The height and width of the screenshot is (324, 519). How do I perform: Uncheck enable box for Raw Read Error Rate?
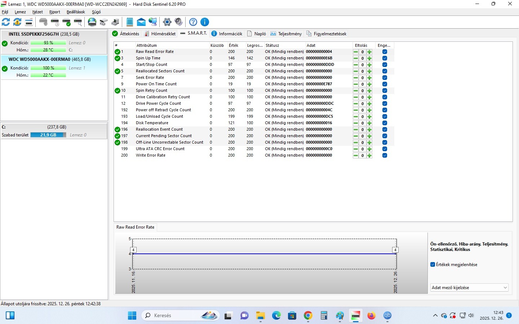click(x=385, y=52)
